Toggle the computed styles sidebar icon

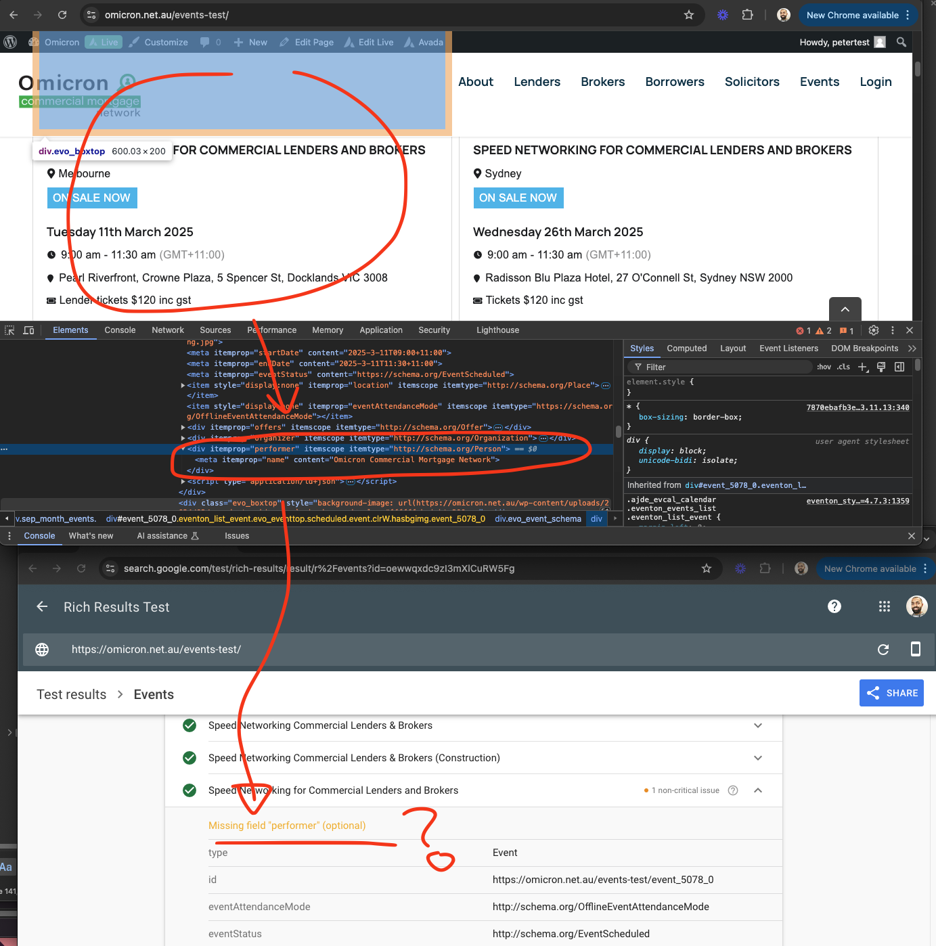(x=899, y=367)
